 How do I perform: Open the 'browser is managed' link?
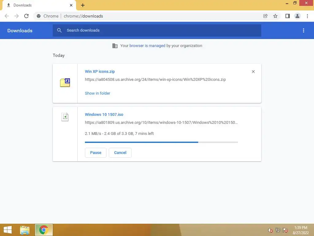coord(147,45)
